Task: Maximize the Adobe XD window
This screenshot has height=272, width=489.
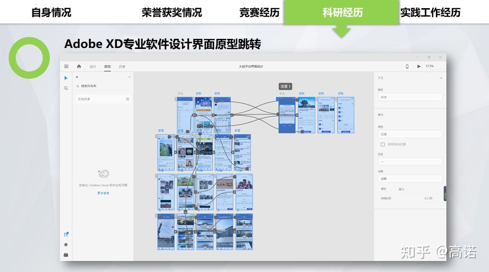Action: [429, 57]
